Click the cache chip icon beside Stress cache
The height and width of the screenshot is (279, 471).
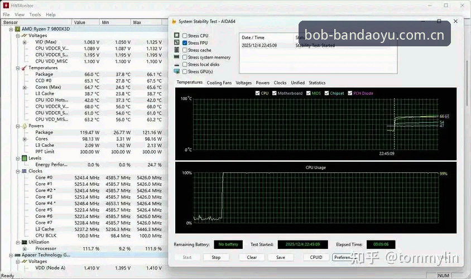176,50
